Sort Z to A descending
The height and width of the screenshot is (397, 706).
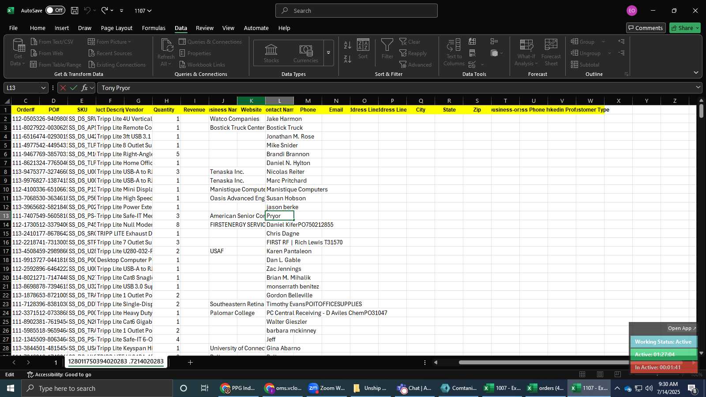pyautogui.click(x=348, y=59)
